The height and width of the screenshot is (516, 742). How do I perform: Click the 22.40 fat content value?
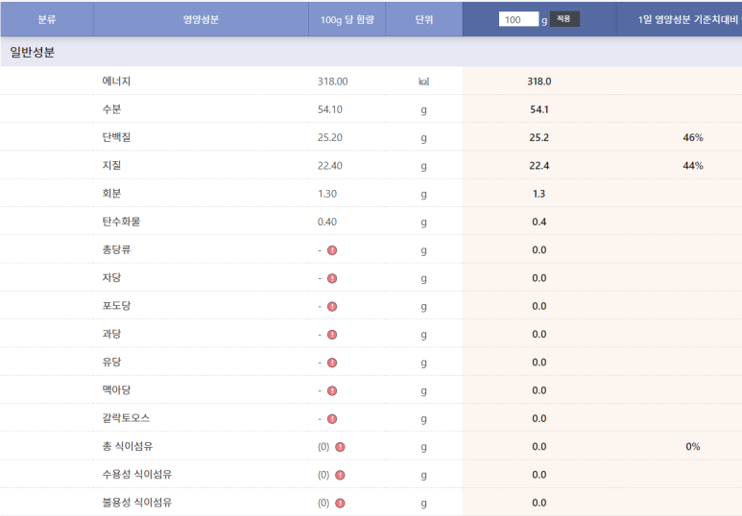click(x=330, y=166)
